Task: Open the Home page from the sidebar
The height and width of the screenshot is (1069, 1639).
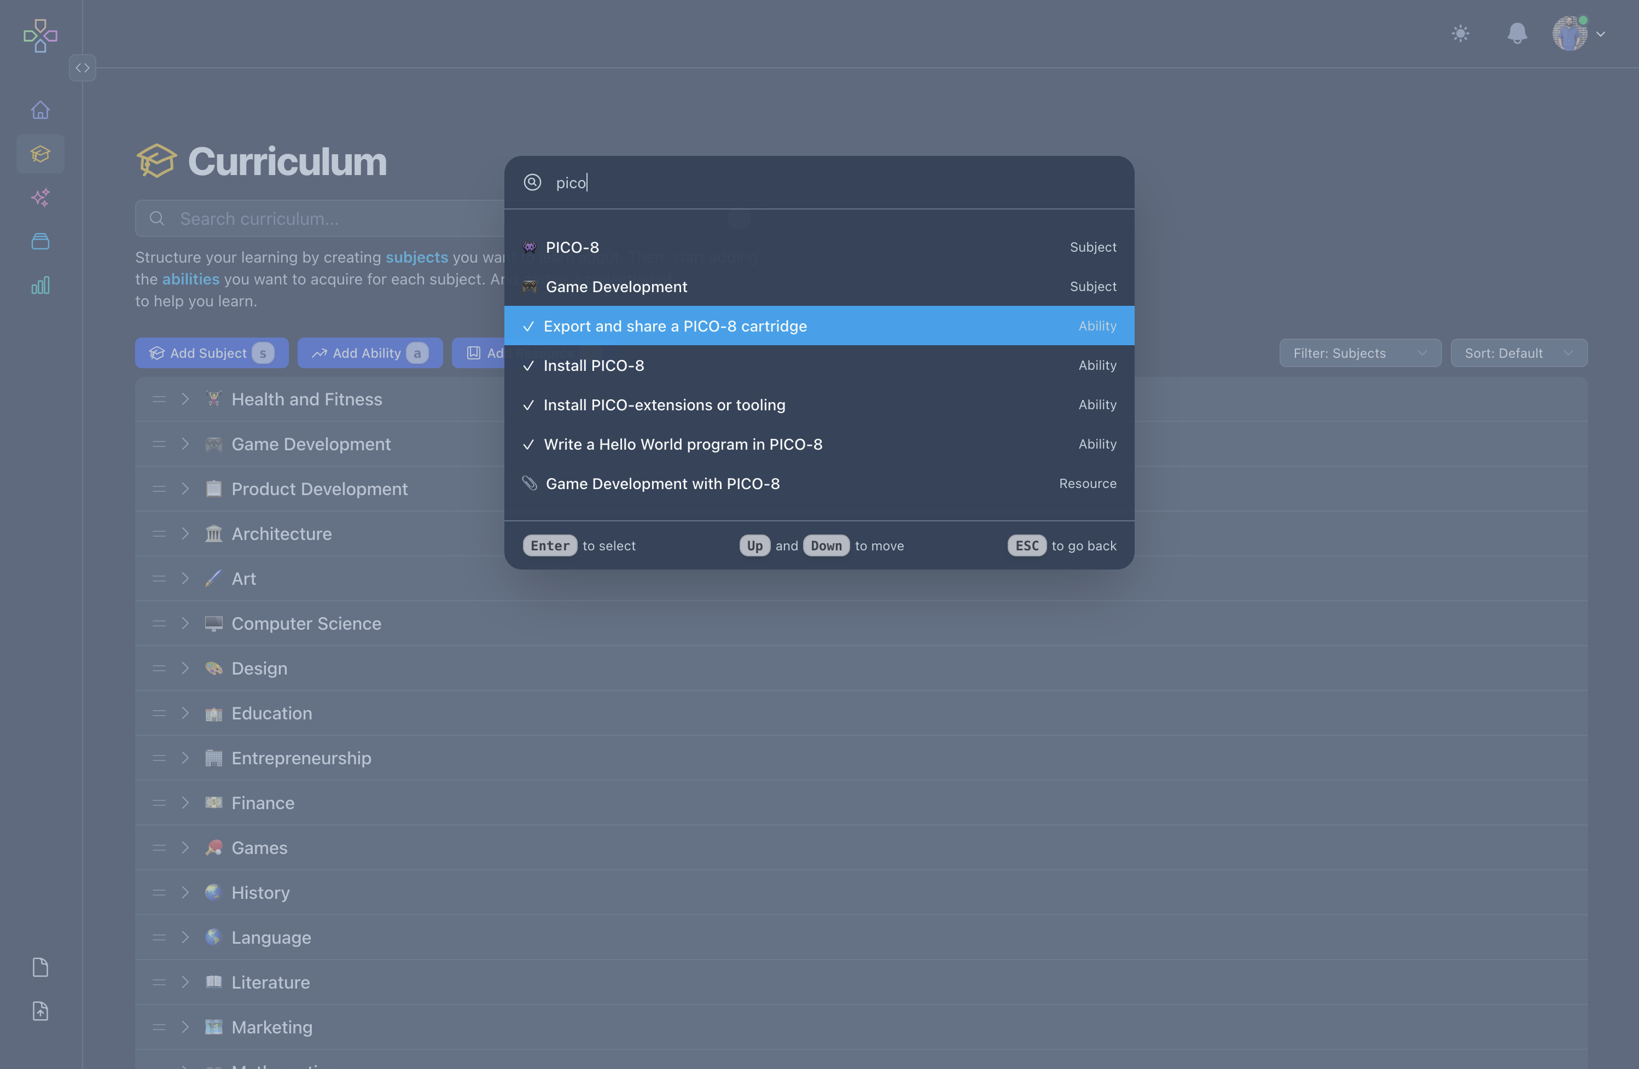Action: [40, 109]
